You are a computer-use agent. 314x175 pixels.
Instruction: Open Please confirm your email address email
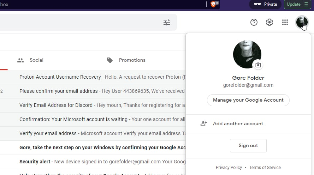93,91
